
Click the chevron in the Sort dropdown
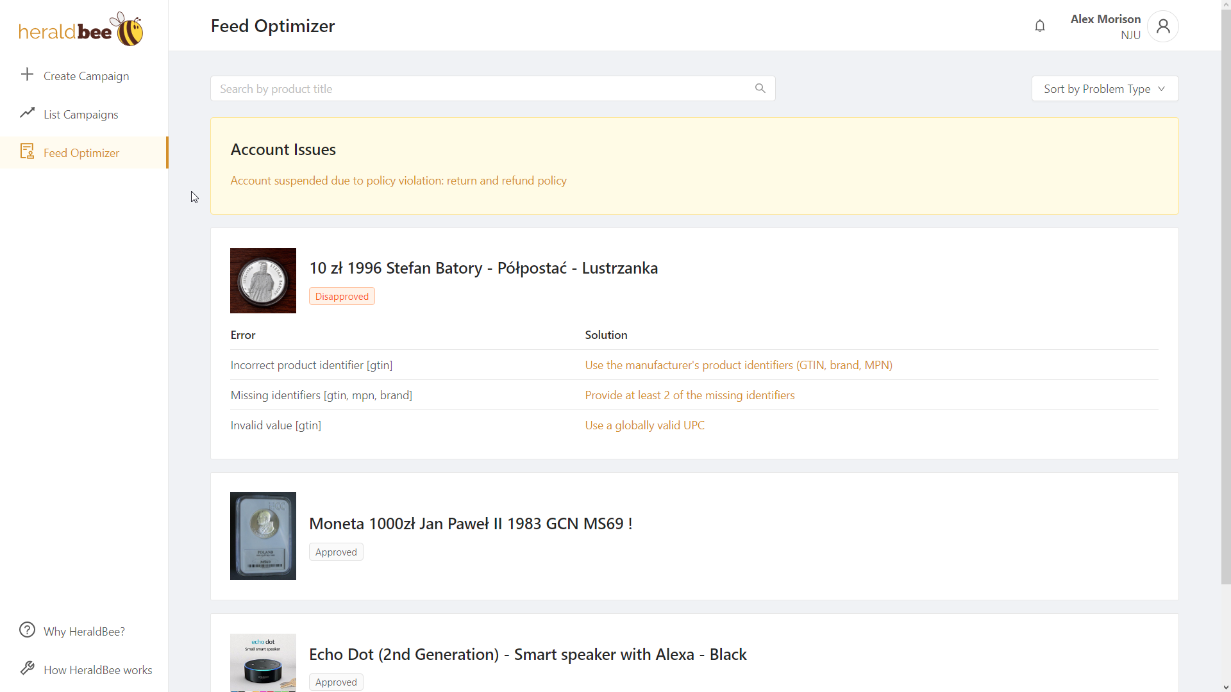[x=1162, y=89]
